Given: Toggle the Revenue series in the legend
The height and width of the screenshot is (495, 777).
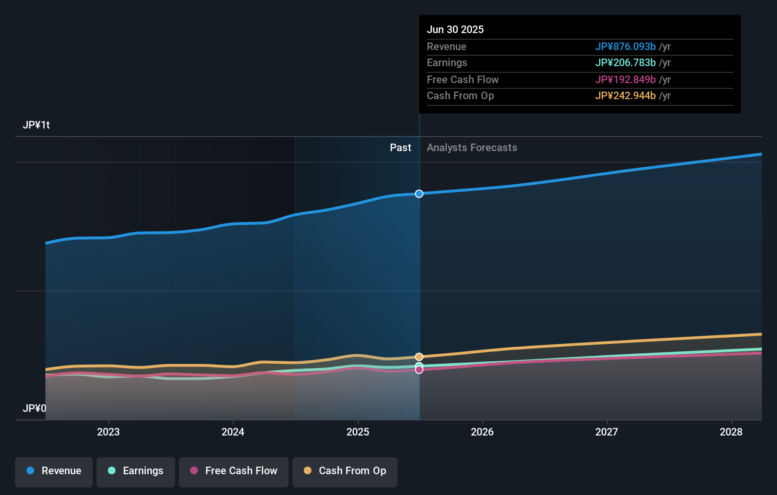Looking at the screenshot, I should point(54,472).
